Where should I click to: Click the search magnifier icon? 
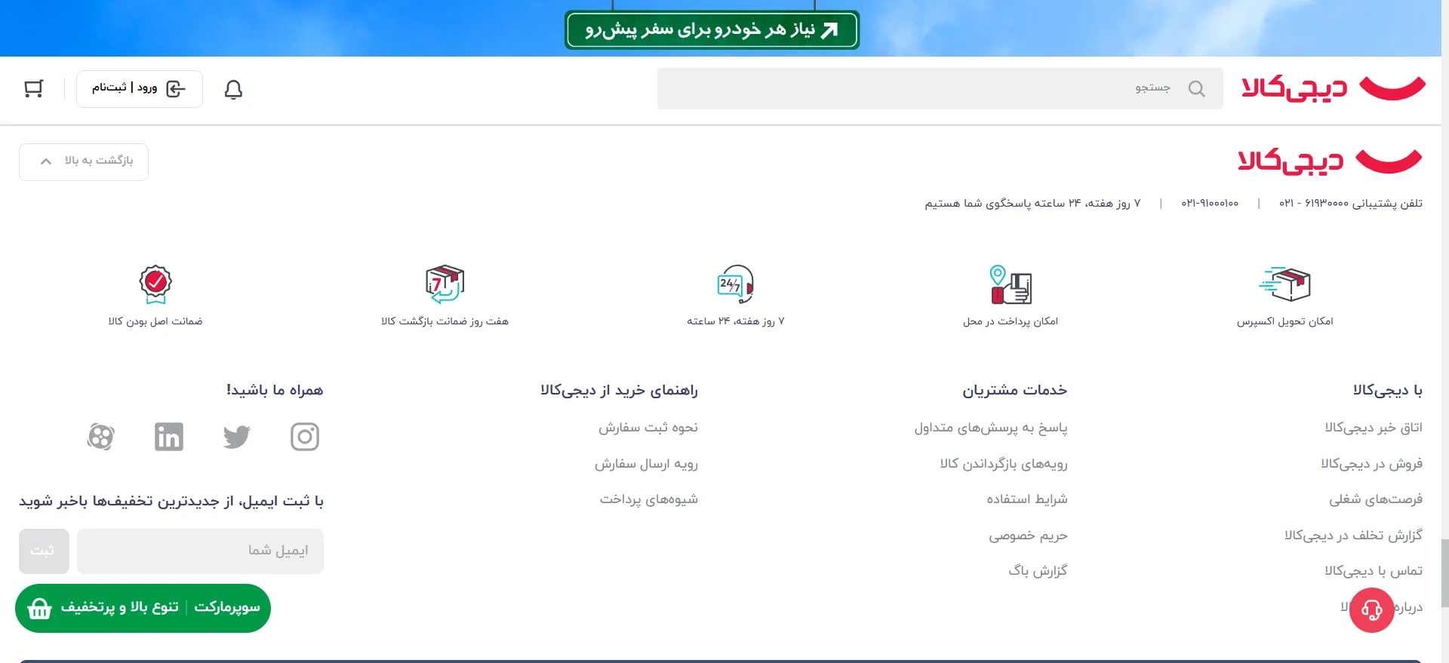1196,89
